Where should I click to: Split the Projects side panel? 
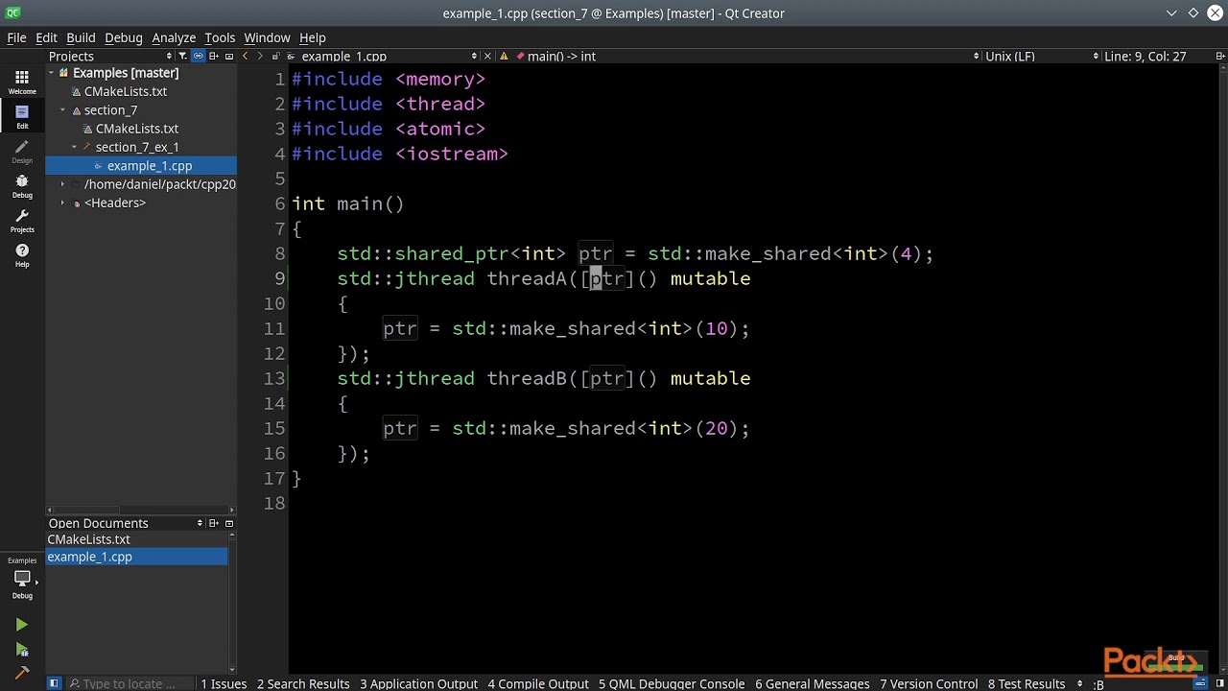tap(214, 57)
